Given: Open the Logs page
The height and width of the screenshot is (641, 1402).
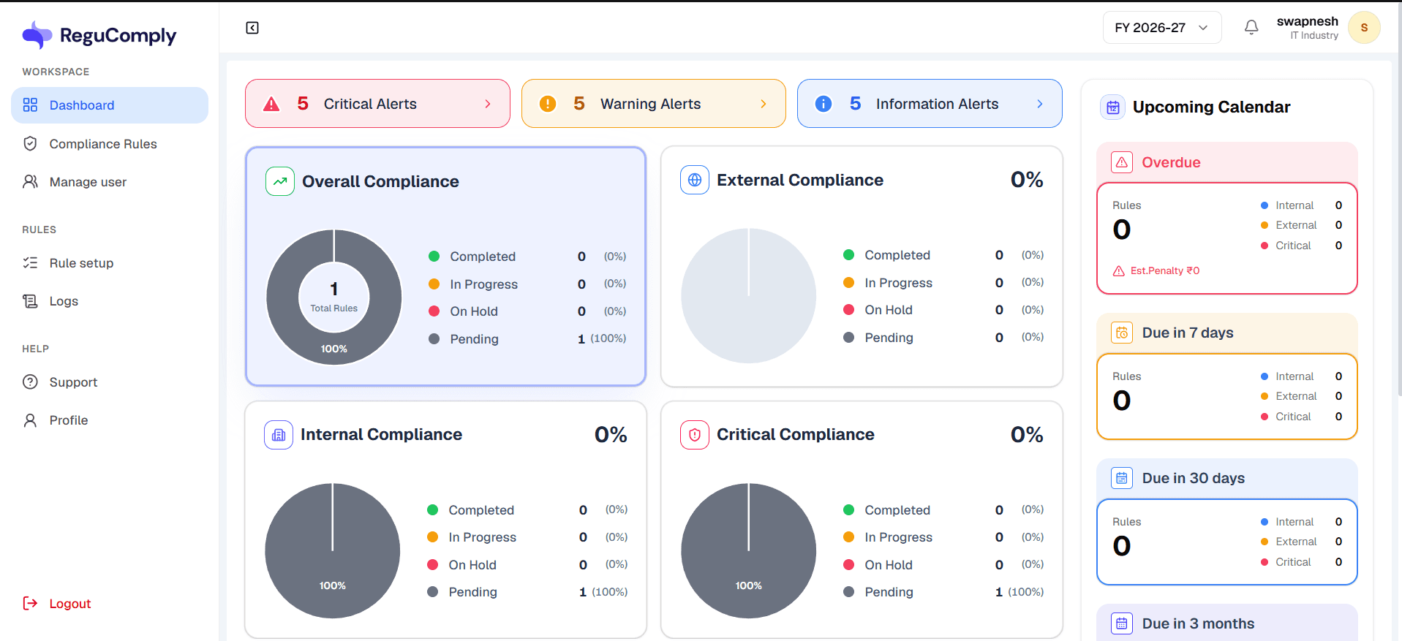Looking at the screenshot, I should pos(110,301).
